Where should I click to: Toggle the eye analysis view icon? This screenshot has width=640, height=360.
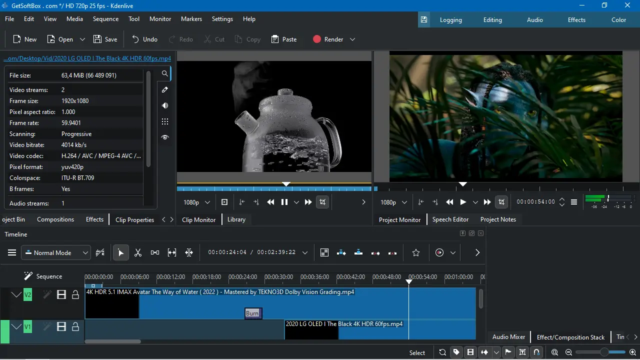tap(165, 137)
